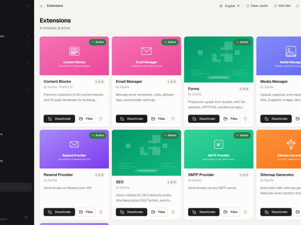
Task: Click the Sitemap Generator title text
Action: point(277,174)
